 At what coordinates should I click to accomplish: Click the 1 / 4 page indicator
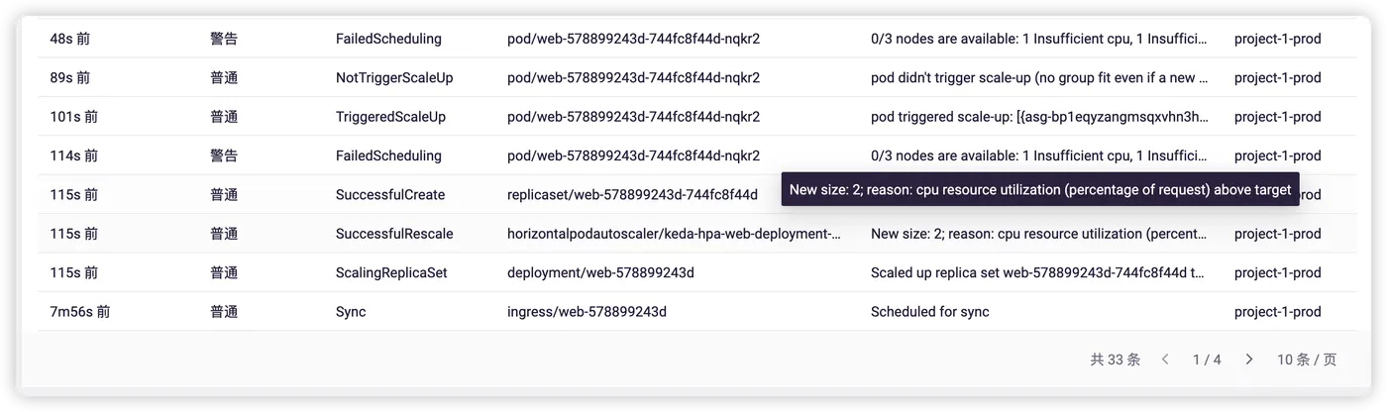[x=1207, y=360]
